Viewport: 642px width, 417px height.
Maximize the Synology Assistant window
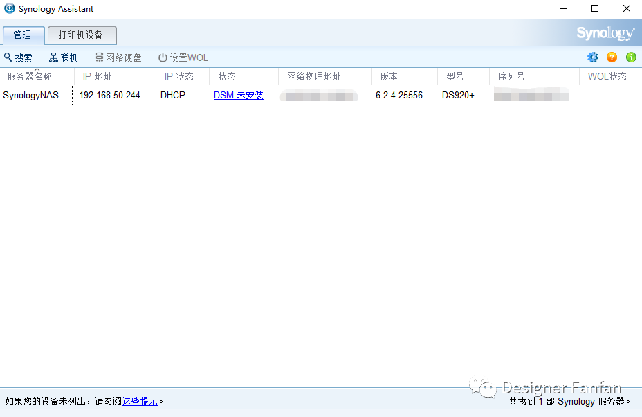coord(595,8)
